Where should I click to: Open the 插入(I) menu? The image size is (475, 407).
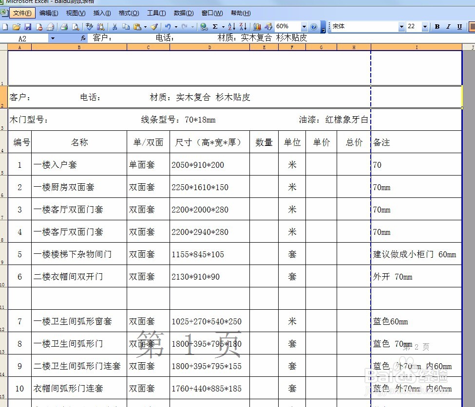102,13
